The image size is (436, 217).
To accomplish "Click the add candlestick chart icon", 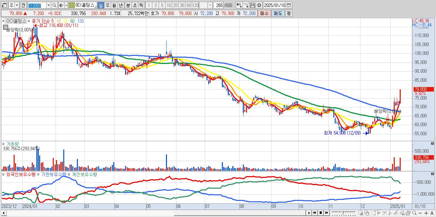I will point(239,5).
